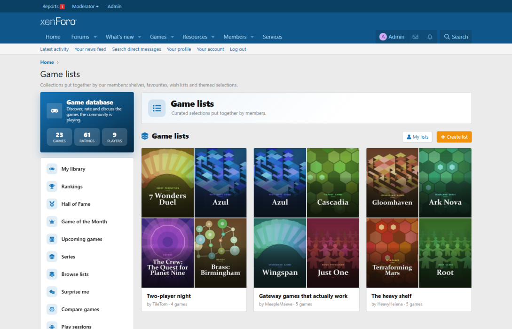Expand the Resources dropdown arrow
This screenshot has height=329, width=512.
point(213,37)
